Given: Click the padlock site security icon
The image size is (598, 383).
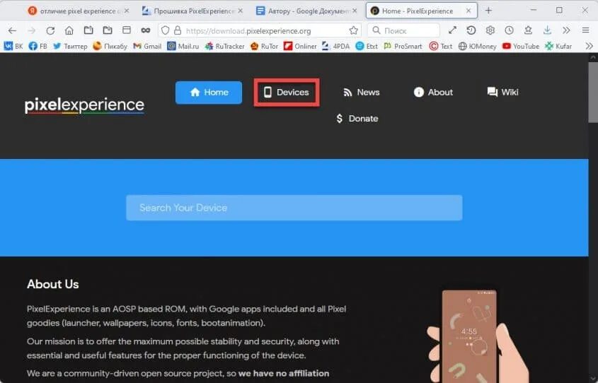Looking at the screenshot, I should (x=178, y=30).
